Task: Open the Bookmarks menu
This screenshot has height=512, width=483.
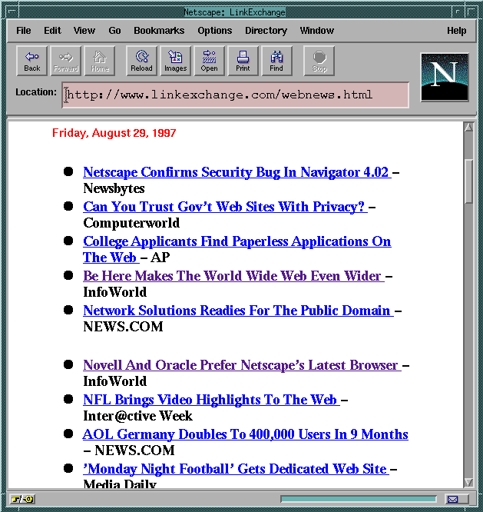Action: click(x=159, y=31)
